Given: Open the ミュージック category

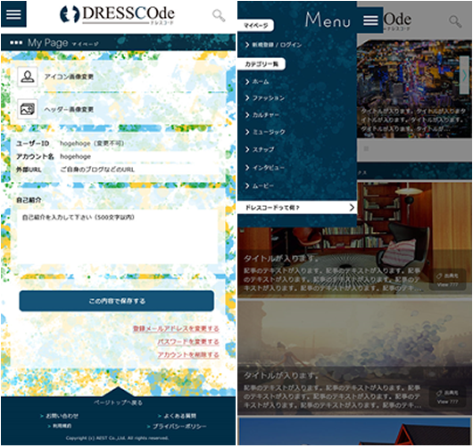Looking at the screenshot, I should 265,132.
